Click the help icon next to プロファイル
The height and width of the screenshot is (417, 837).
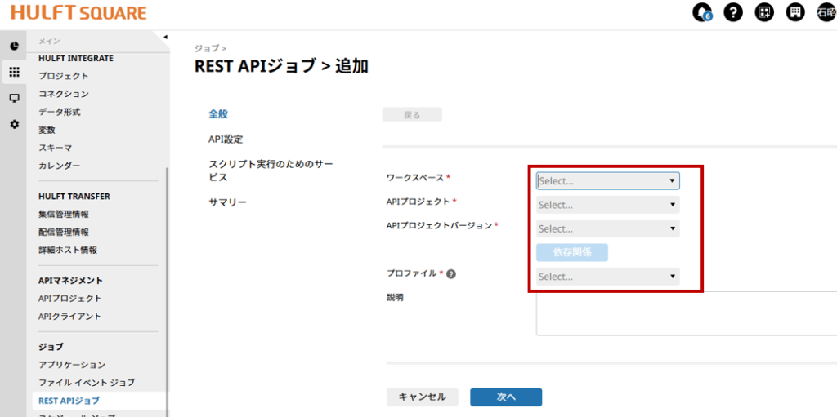coord(451,274)
